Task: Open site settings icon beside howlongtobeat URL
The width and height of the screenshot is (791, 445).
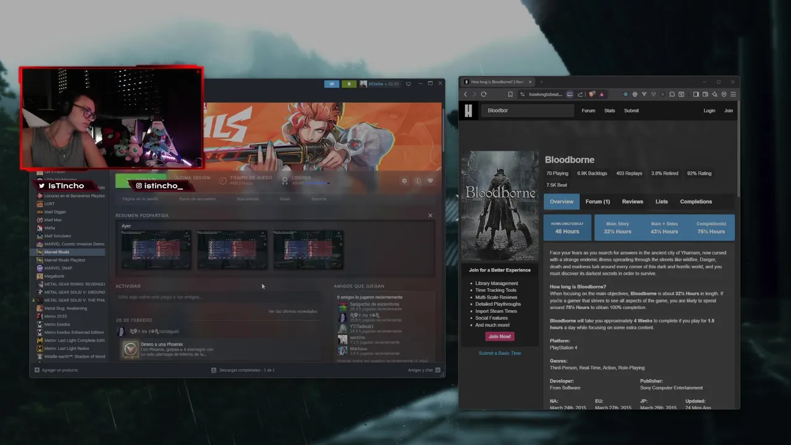Action: [x=522, y=94]
